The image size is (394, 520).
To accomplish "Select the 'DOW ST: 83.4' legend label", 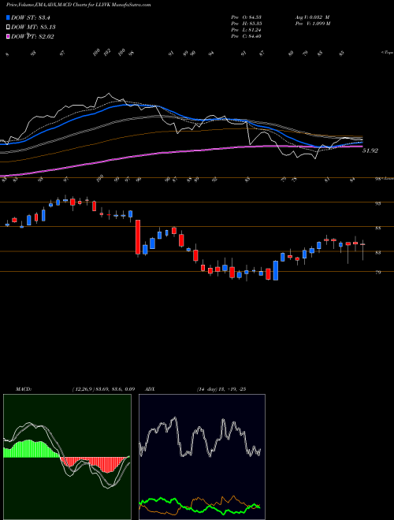I will 31,18.
